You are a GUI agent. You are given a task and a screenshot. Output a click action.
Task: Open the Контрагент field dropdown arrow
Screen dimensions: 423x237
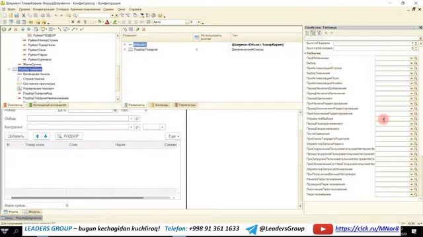coord(131,127)
